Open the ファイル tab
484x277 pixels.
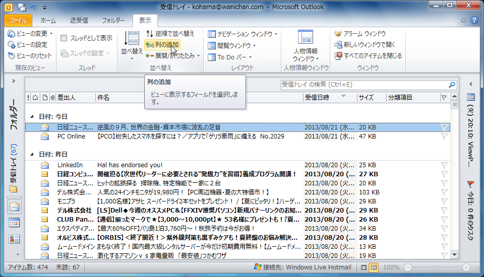18,20
